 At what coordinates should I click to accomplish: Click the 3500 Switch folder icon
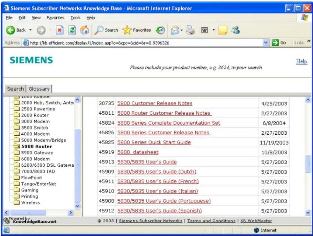click(x=17, y=128)
